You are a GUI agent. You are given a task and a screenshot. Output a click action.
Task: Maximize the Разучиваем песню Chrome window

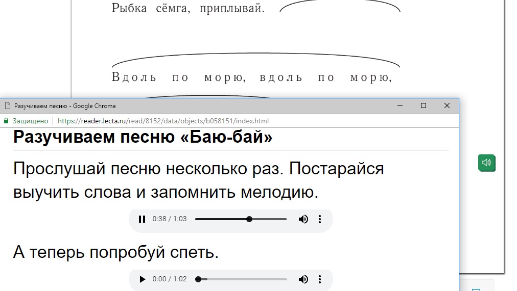424,105
